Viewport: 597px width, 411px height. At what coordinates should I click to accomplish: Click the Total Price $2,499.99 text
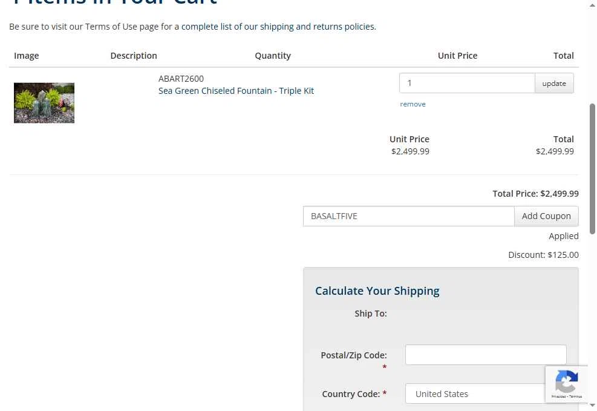pos(536,194)
